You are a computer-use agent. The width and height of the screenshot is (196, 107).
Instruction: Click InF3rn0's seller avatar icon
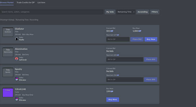point(16,59)
